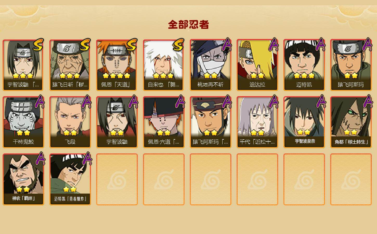
Task: Pick the 迪达拉 ninja card
Action: pos(257,65)
